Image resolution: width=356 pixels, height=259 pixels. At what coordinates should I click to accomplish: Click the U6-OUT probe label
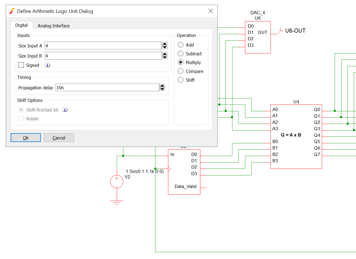(295, 31)
